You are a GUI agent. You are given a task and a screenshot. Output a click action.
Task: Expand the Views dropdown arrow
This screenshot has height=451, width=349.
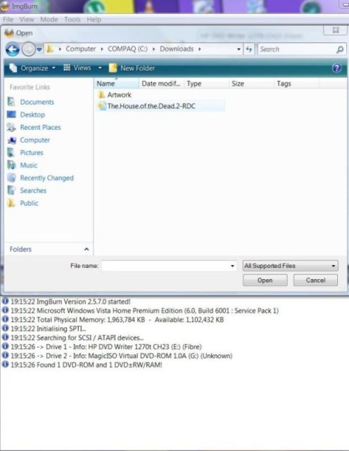100,68
